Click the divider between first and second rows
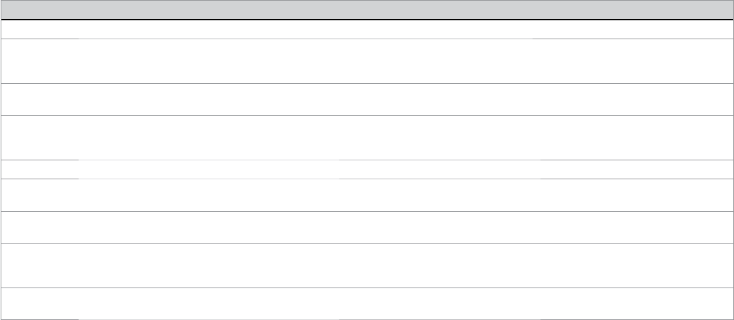 pos(367,39)
